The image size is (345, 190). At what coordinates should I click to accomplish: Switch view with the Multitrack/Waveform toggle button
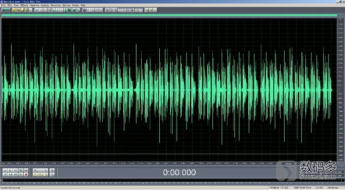6,10
